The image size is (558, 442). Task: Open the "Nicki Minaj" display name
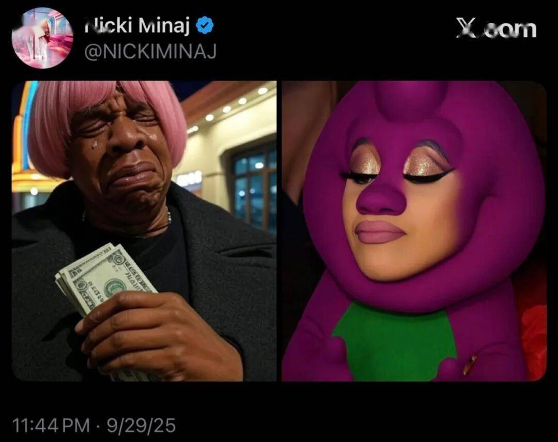137,25
